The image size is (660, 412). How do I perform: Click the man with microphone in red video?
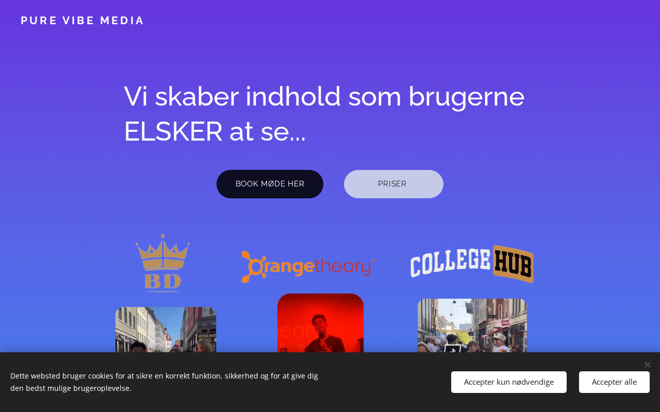[321, 335]
